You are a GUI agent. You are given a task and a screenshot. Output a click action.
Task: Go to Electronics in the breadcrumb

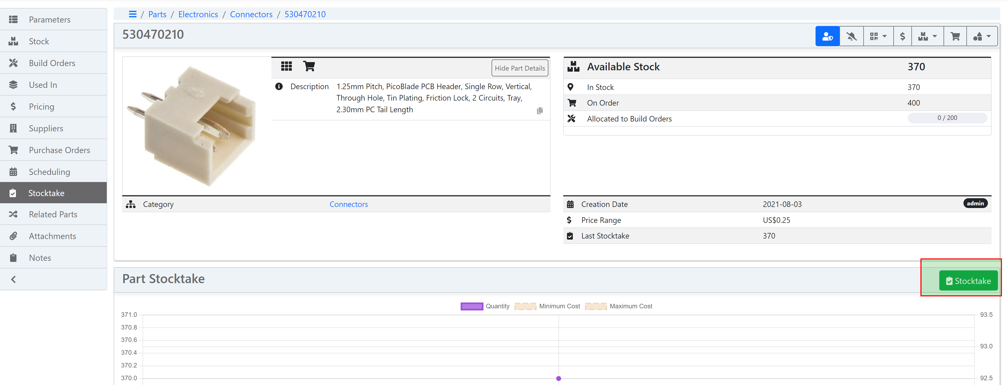point(198,14)
